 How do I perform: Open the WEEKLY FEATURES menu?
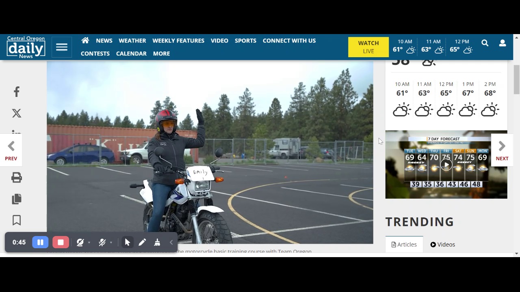[x=178, y=41]
